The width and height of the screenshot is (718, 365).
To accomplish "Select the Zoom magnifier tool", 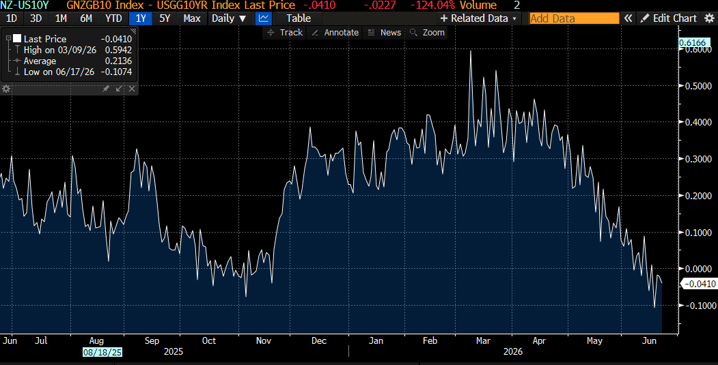I will [427, 33].
